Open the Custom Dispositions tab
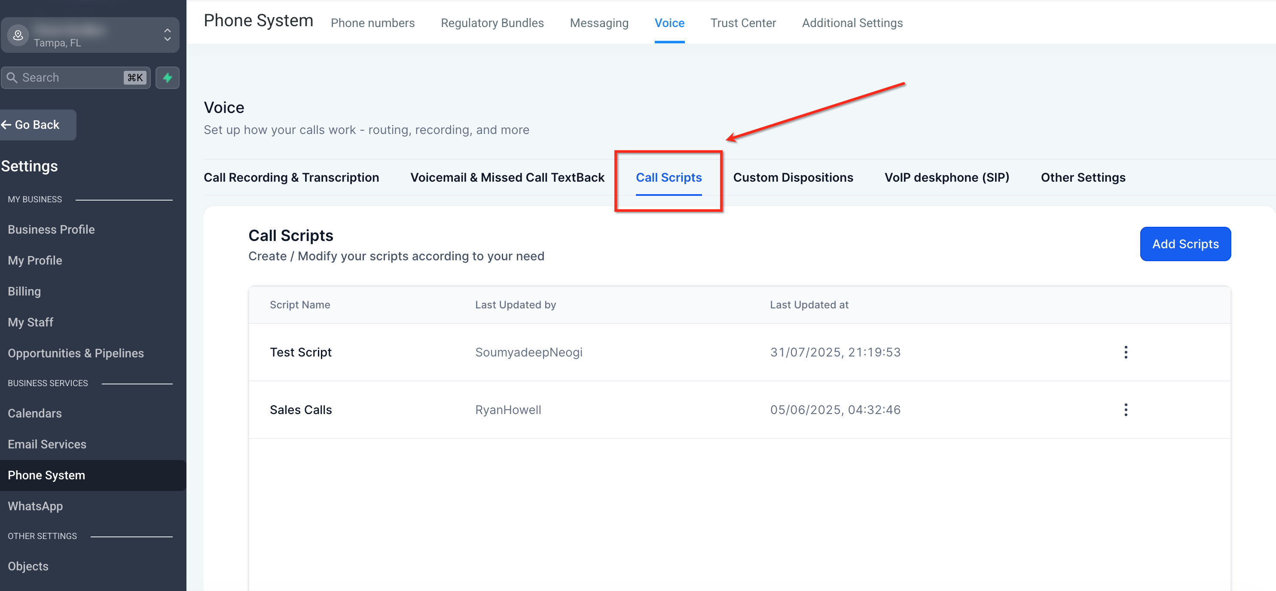The height and width of the screenshot is (591, 1276). 793,177
